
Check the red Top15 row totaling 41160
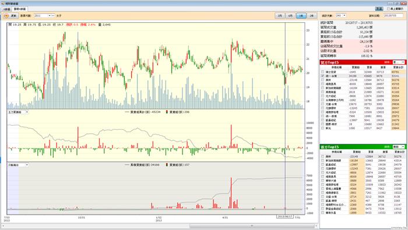tap(323, 92)
